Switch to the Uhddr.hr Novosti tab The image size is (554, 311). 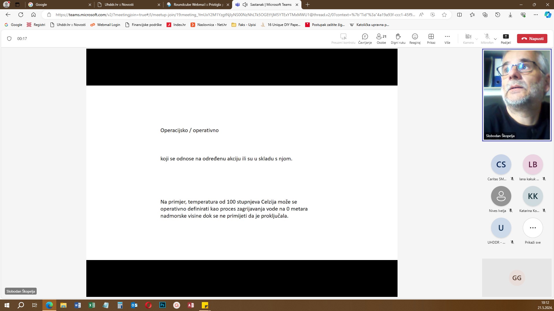tap(128, 5)
